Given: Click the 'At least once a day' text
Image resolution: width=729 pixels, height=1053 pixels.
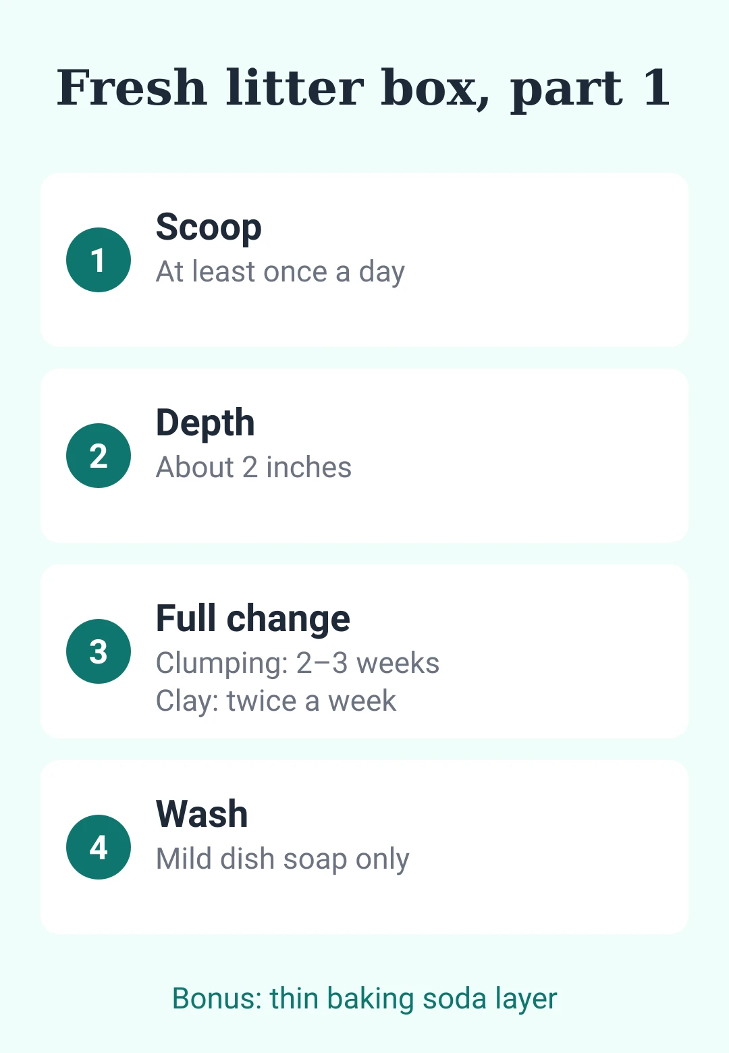Looking at the screenshot, I should (280, 272).
